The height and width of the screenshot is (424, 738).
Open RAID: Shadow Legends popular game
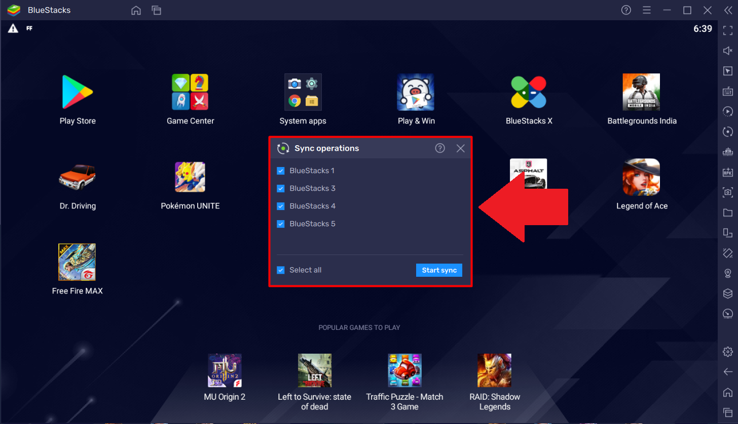click(494, 370)
